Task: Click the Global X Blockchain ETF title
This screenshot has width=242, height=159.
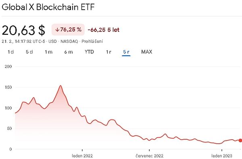Action: (48, 7)
